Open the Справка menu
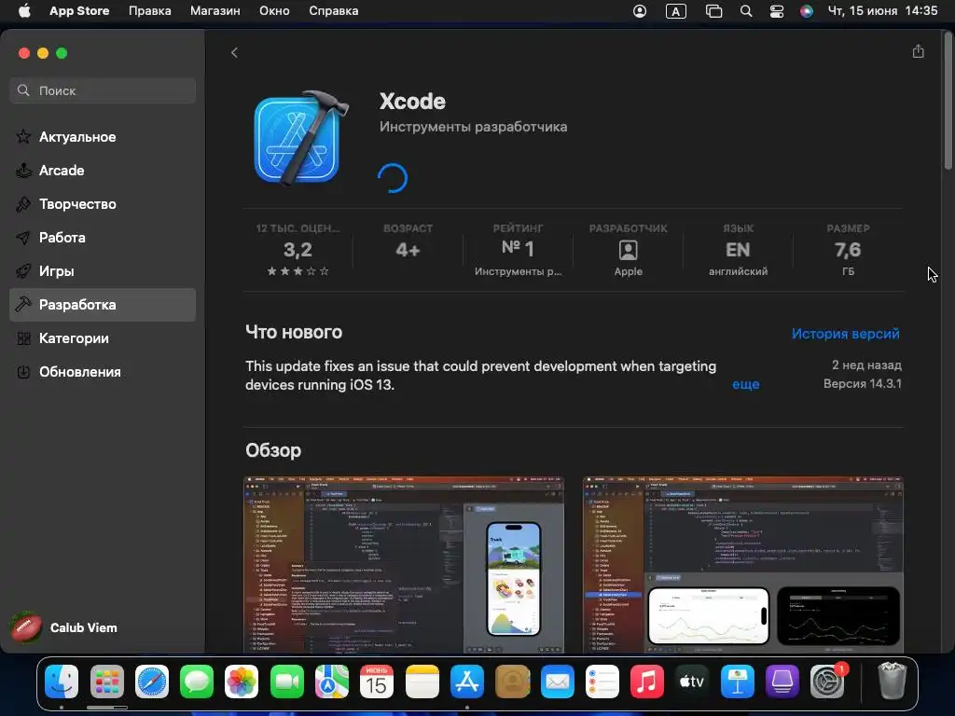This screenshot has height=716, width=955. click(334, 11)
